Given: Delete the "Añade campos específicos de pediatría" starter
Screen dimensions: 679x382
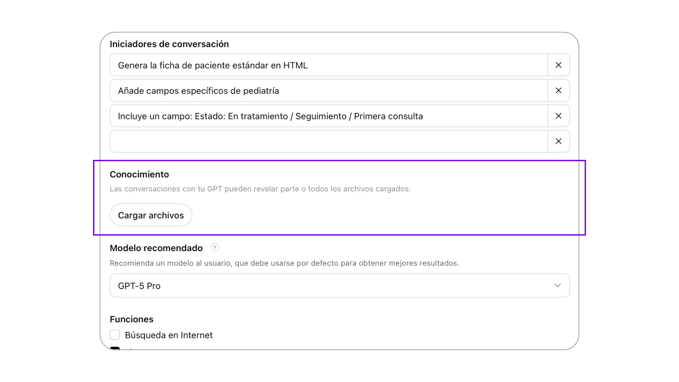Looking at the screenshot, I should (558, 91).
